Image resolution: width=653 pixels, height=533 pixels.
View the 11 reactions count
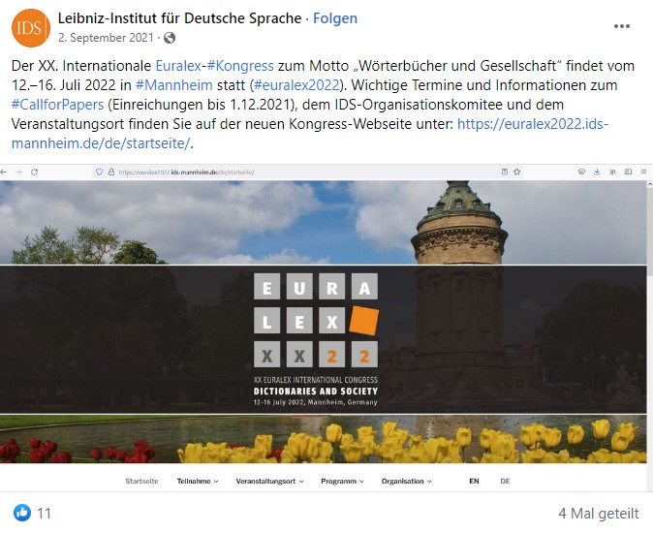(44, 513)
